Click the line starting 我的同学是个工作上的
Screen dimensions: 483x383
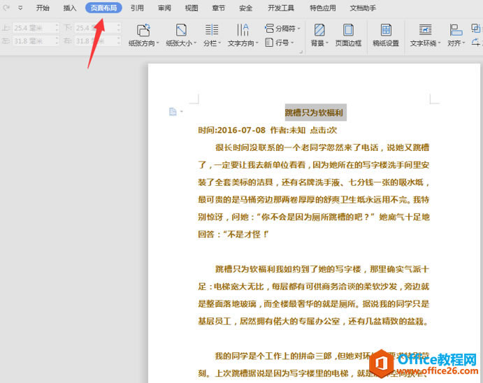click(322, 356)
